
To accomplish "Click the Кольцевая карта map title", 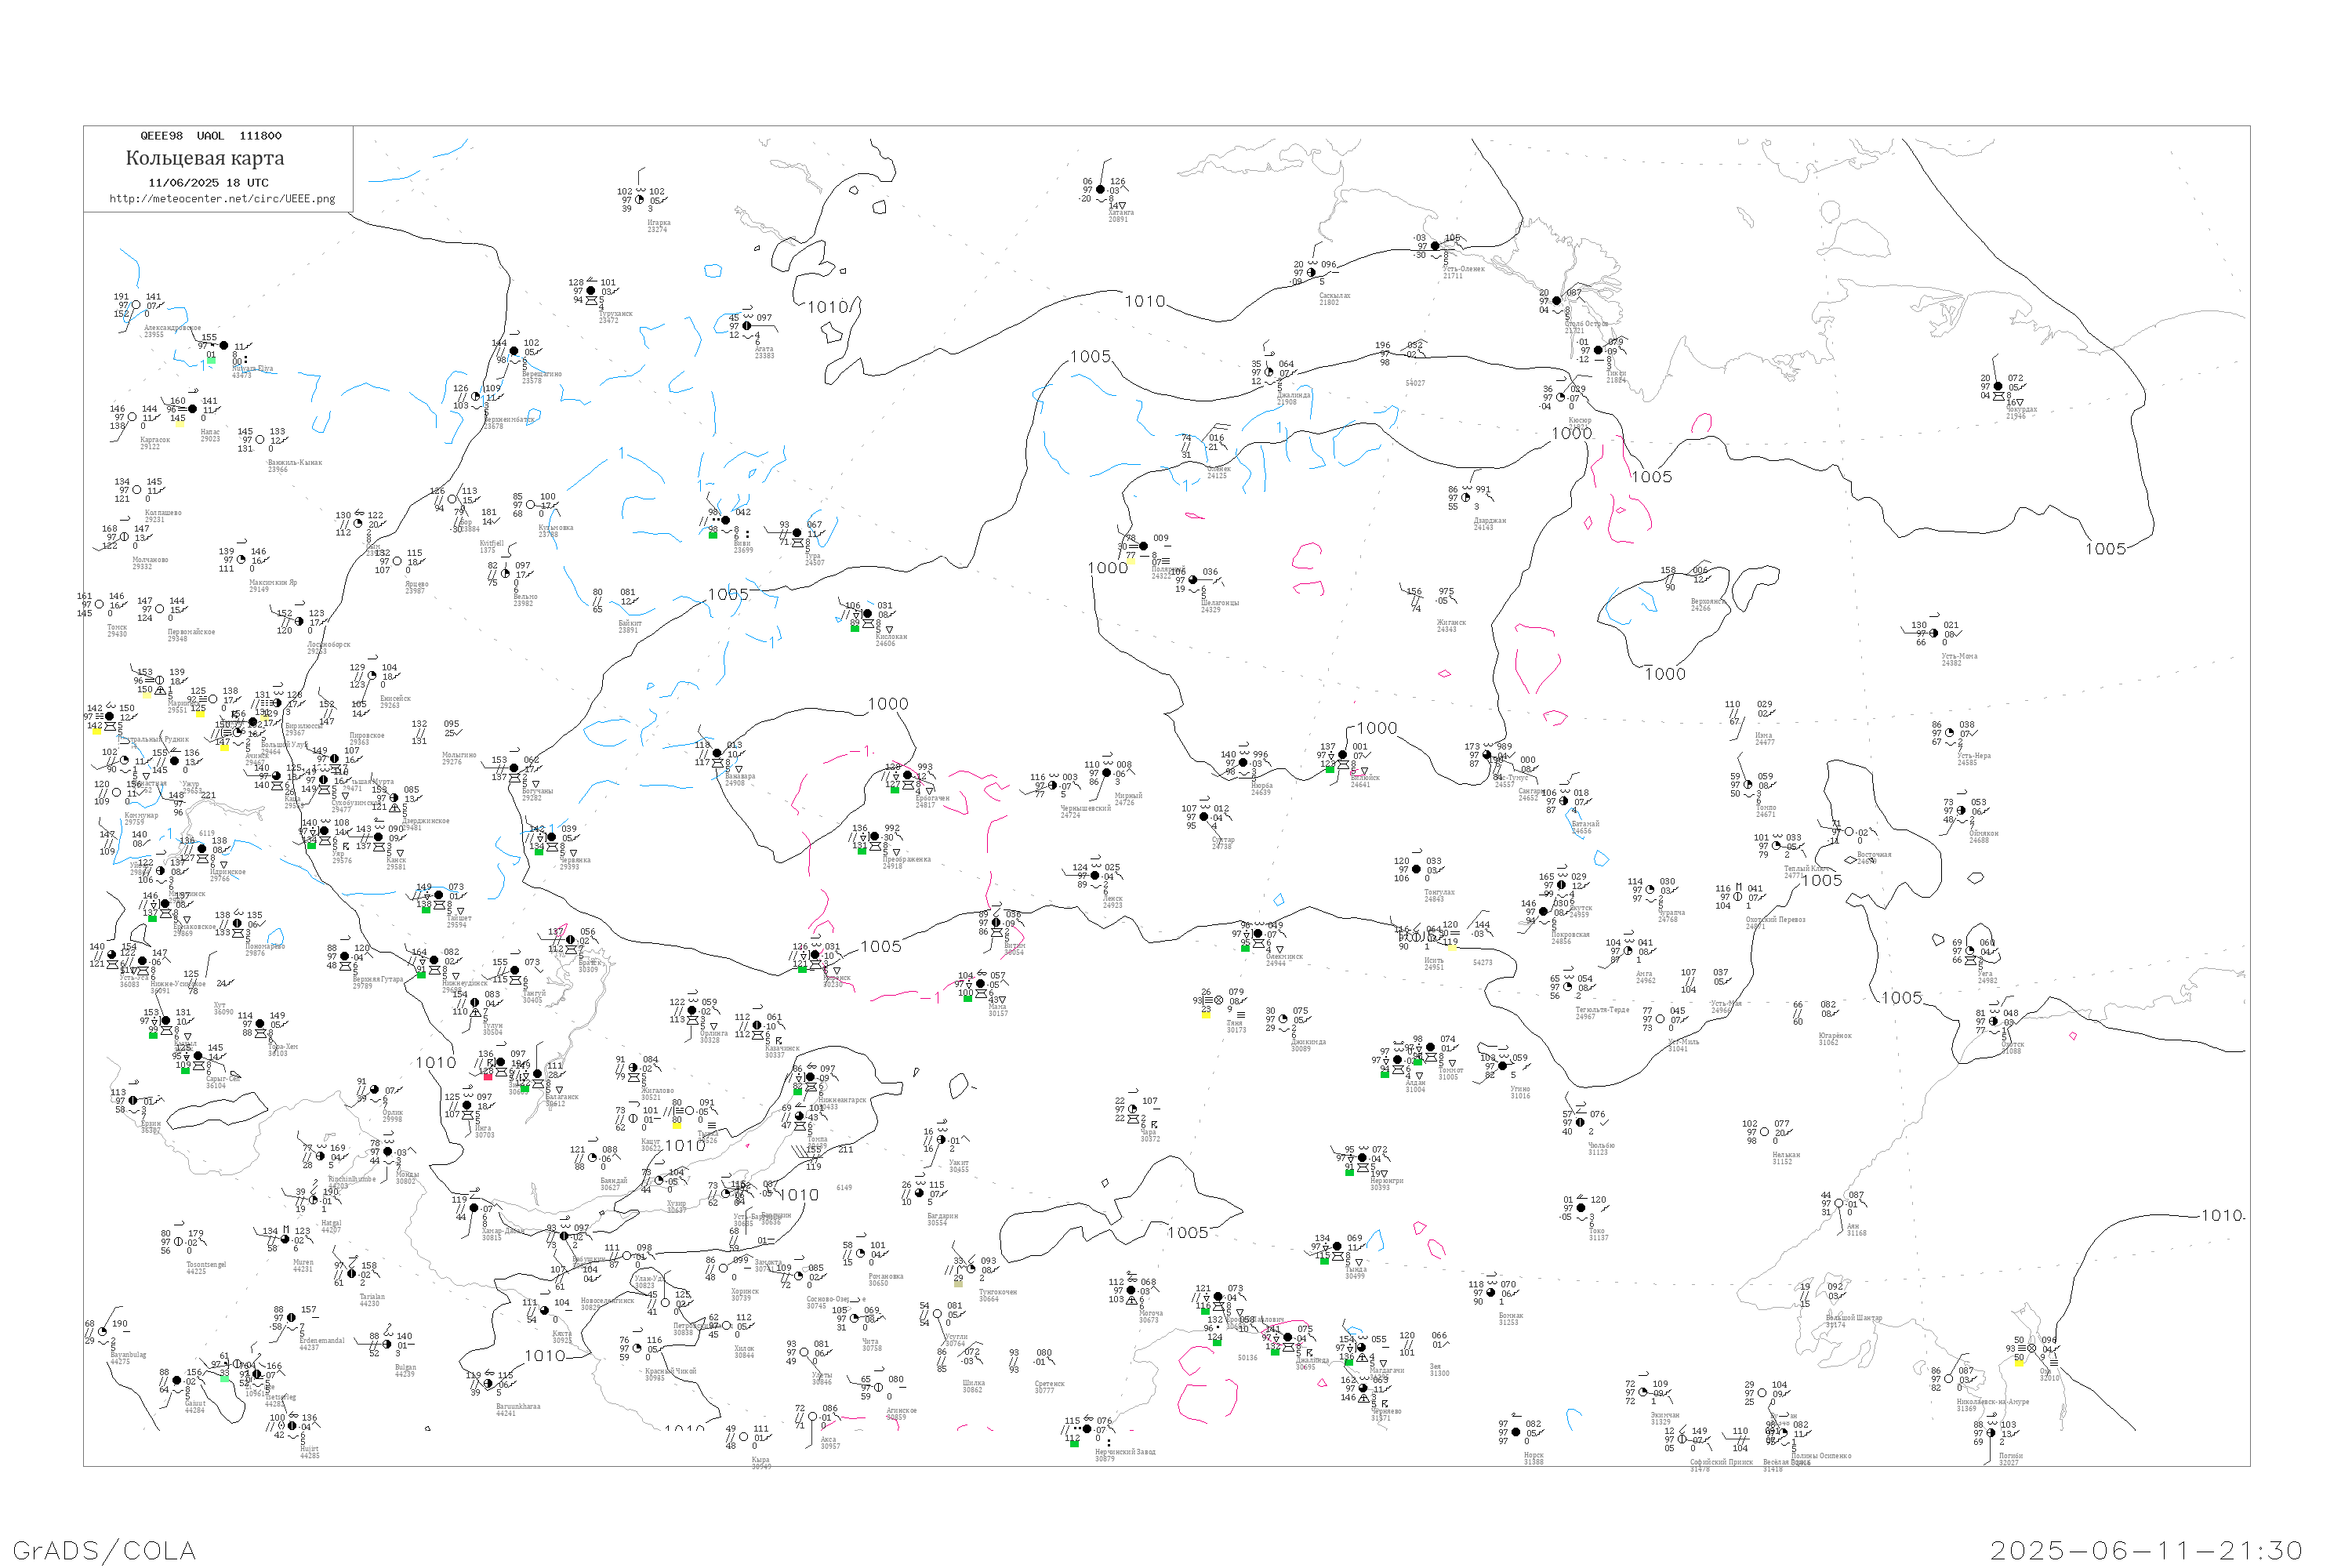I will click(205, 158).
